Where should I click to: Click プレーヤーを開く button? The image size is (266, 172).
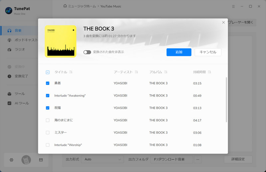pos(242,22)
